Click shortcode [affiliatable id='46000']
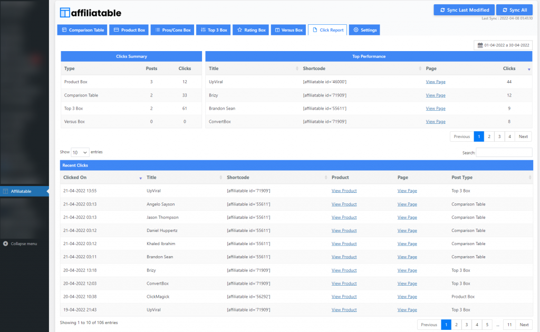 (x=324, y=82)
